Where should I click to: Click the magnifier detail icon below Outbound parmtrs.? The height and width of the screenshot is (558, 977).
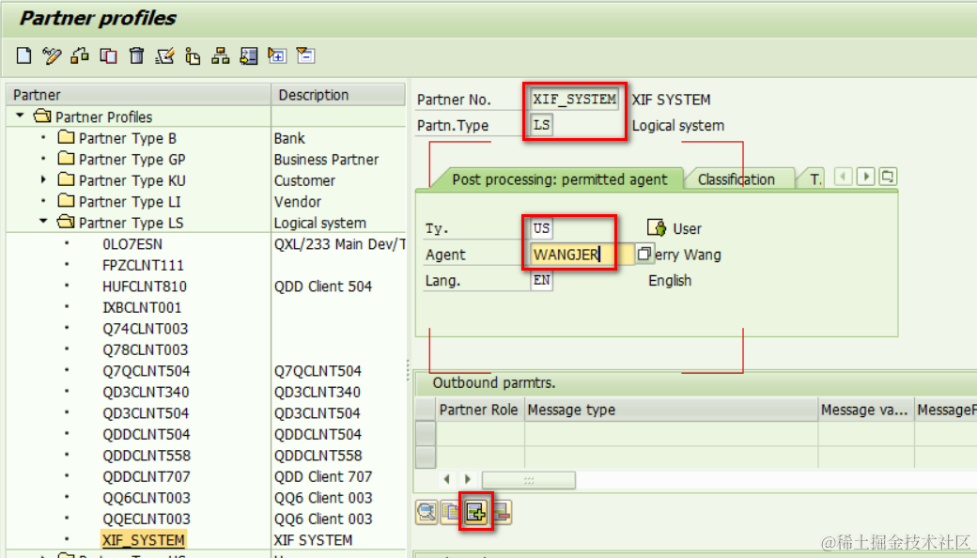426,513
